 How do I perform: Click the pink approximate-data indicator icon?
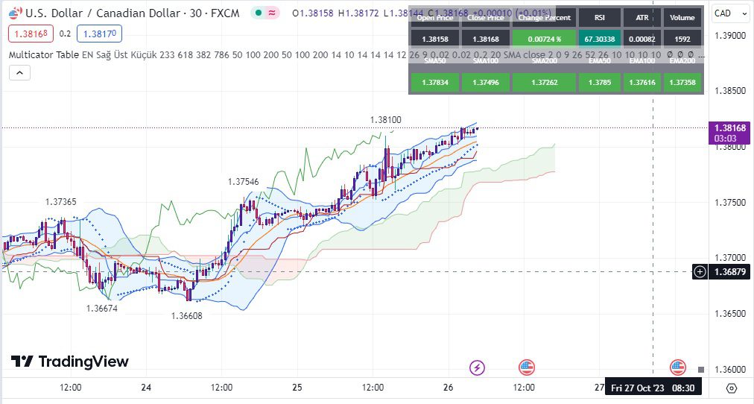[272, 13]
